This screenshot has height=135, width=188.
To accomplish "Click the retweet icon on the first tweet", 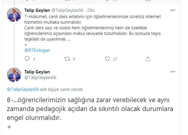I will (67, 59).
